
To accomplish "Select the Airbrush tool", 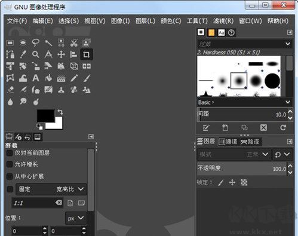I will point(23,90).
